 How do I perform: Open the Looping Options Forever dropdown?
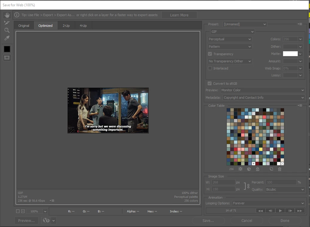tap(268, 203)
